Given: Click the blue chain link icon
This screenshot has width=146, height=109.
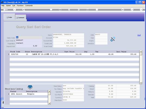Looking at the screenshot, I should tap(113, 39).
